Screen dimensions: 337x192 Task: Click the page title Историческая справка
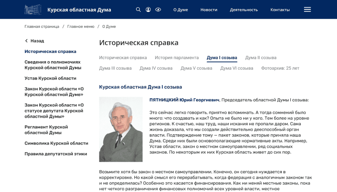click(x=139, y=43)
